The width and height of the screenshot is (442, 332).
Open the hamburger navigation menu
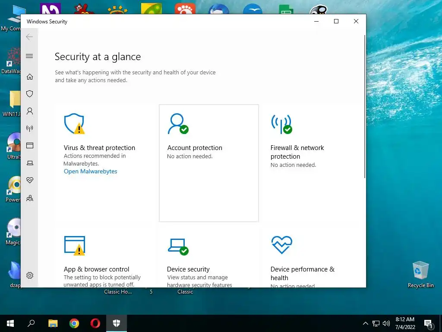point(29,56)
